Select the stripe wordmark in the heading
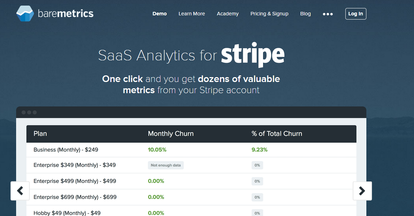 [253, 54]
